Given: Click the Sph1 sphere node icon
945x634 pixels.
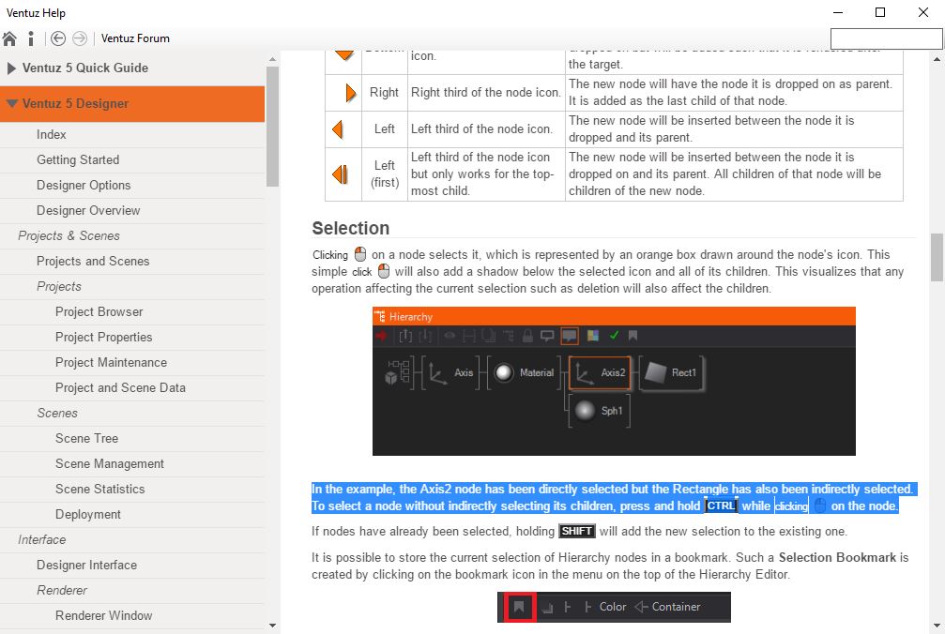Looking at the screenshot, I should [x=586, y=411].
